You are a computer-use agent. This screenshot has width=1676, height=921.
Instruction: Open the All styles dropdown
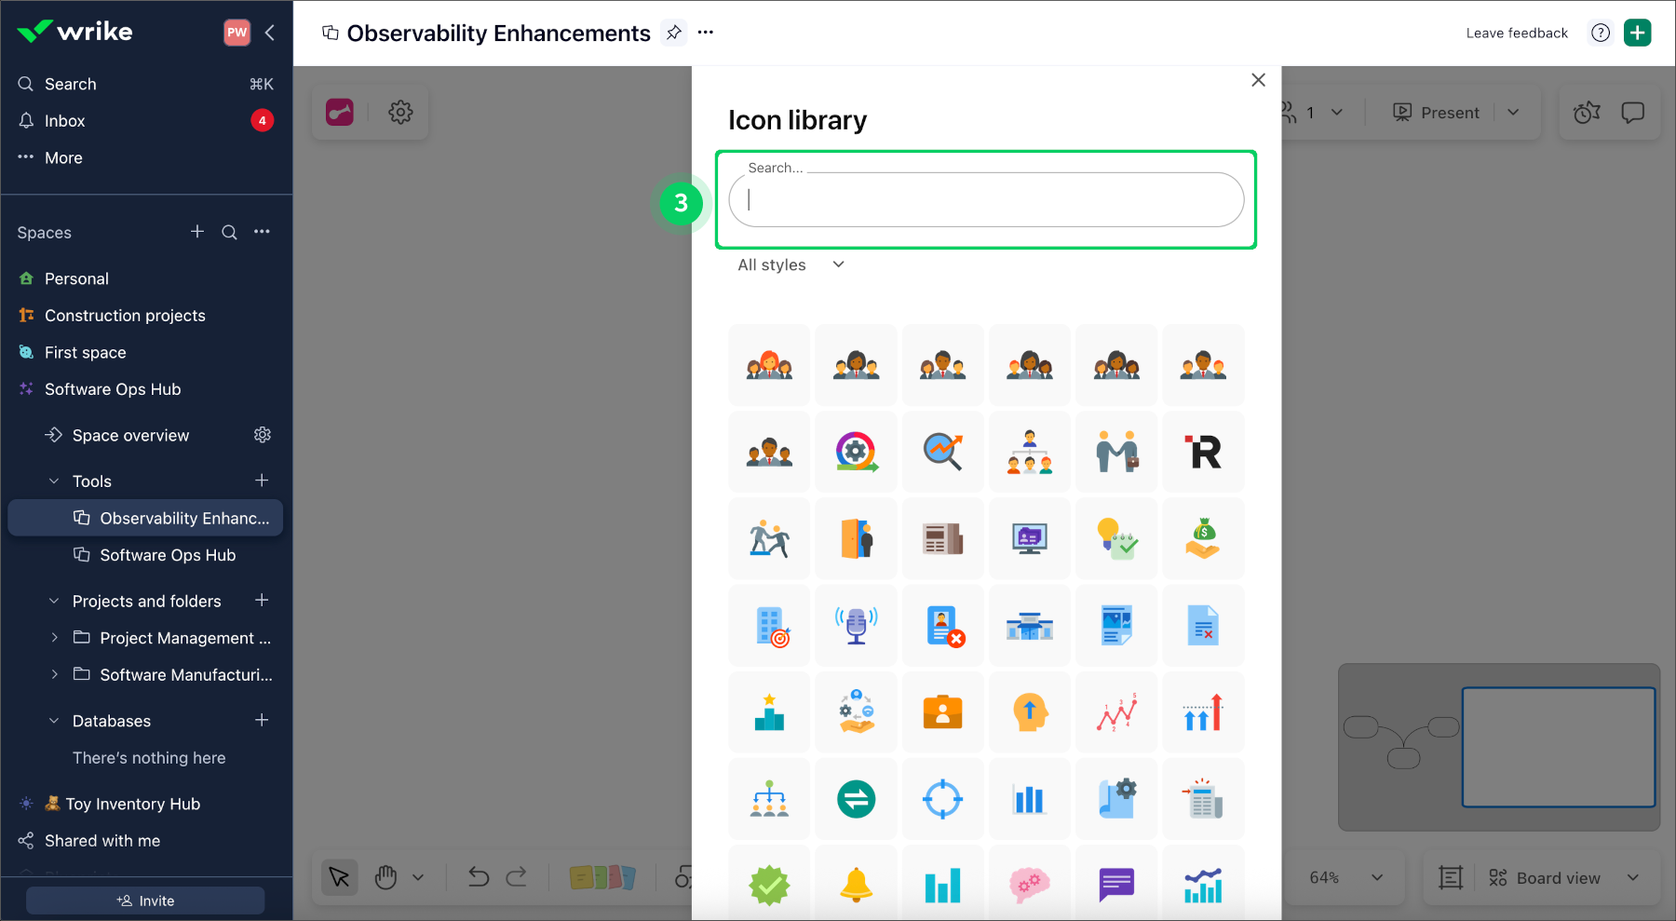tap(789, 264)
